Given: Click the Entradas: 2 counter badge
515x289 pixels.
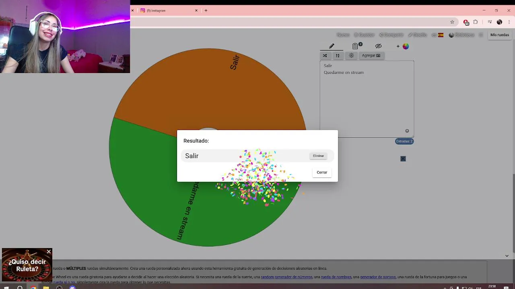Looking at the screenshot, I should pos(404,141).
